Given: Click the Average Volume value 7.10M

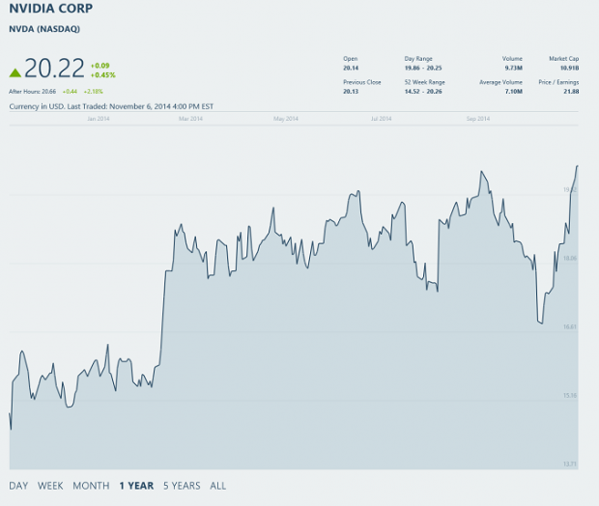Looking at the screenshot, I should [x=513, y=92].
